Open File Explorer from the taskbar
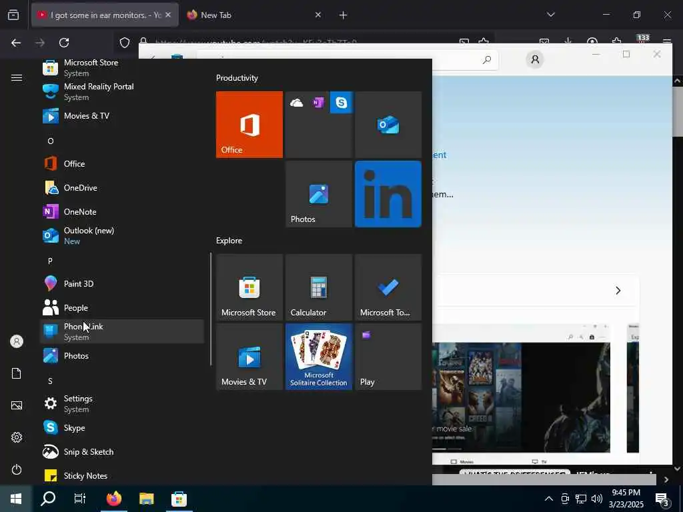Viewport: 683px width, 512px height. [x=146, y=499]
